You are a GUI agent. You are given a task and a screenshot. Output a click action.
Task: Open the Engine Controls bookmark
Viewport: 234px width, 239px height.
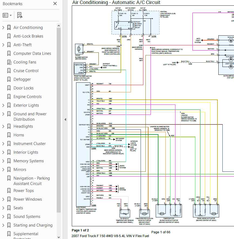coord(28,97)
